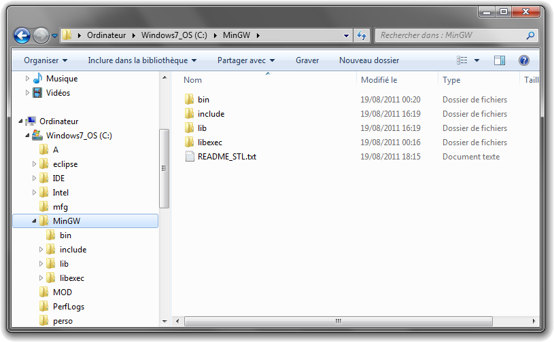
Task: Go back with the blue Back arrow
Action: [x=22, y=35]
